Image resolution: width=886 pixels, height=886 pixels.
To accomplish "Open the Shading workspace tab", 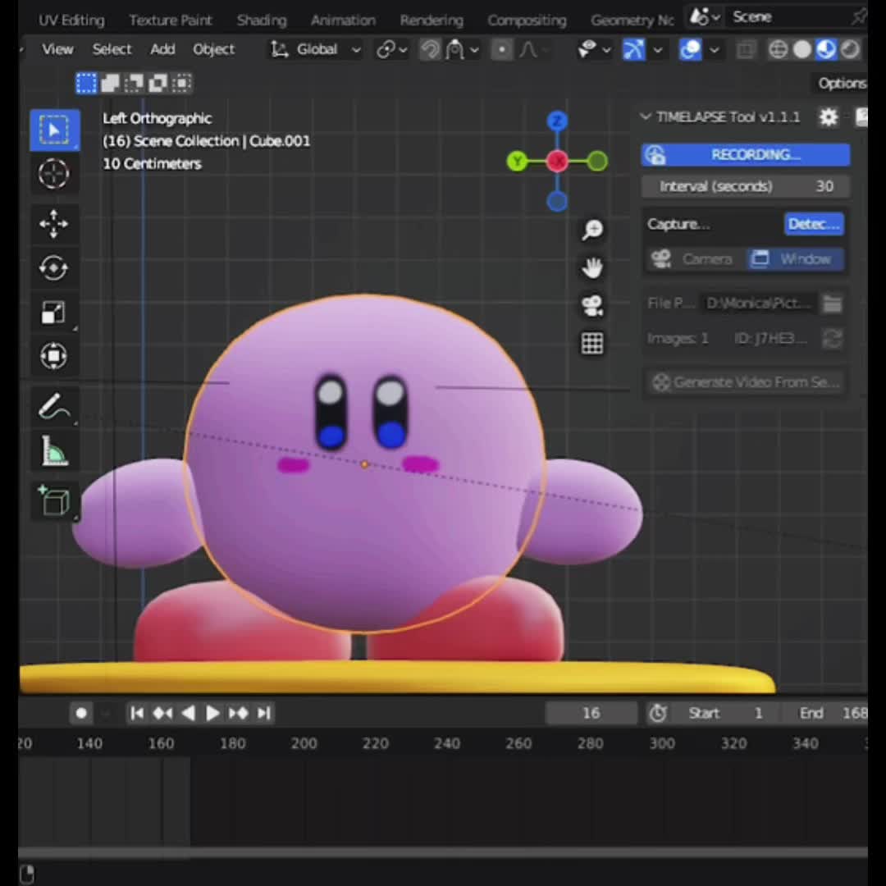I will point(262,21).
